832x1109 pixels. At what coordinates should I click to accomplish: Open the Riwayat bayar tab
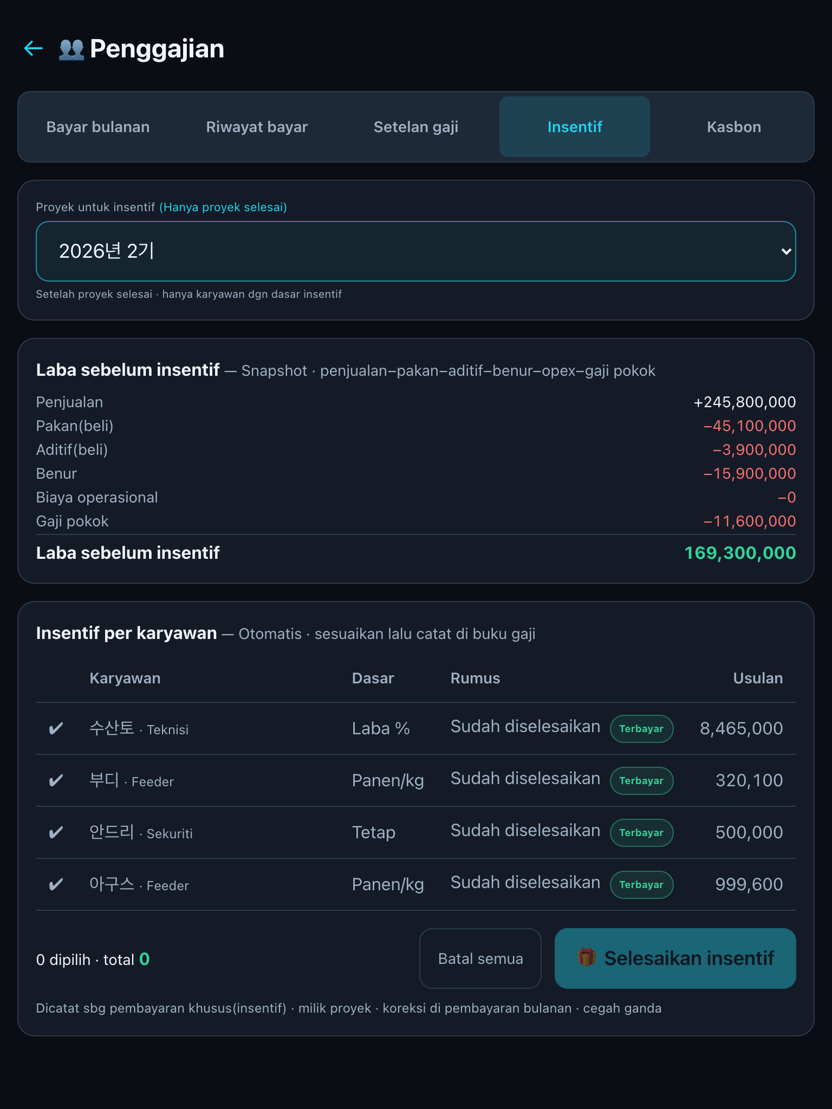click(x=257, y=127)
